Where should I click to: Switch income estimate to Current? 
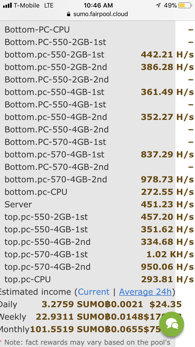pos(94,292)
